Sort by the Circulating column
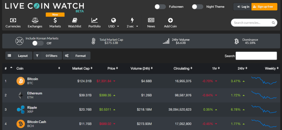Screen dimensions: 282x130 [183, 68]
